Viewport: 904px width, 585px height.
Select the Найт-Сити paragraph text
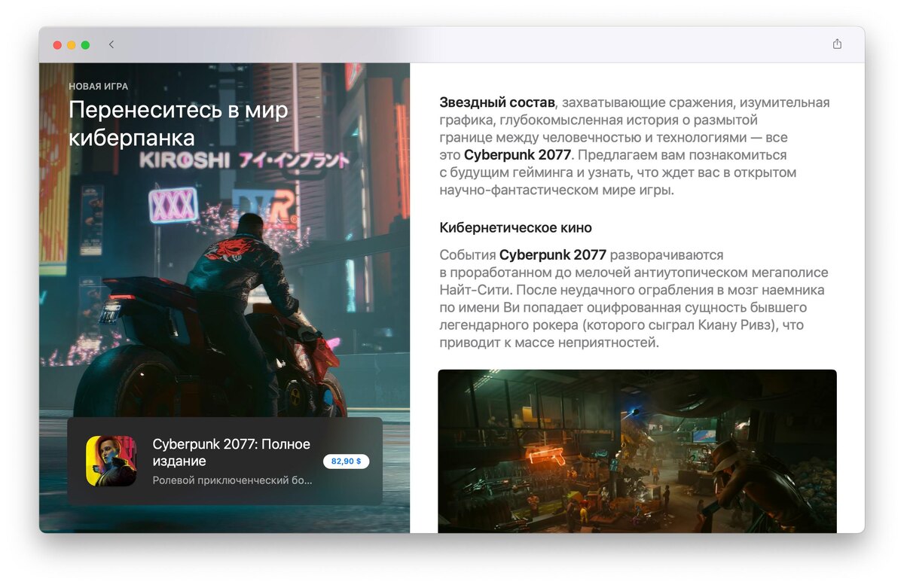[x=634, y=299]
